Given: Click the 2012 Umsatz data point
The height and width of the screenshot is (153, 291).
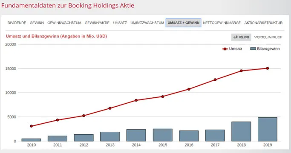Looking at the screenshot, I should click(84, 116).
